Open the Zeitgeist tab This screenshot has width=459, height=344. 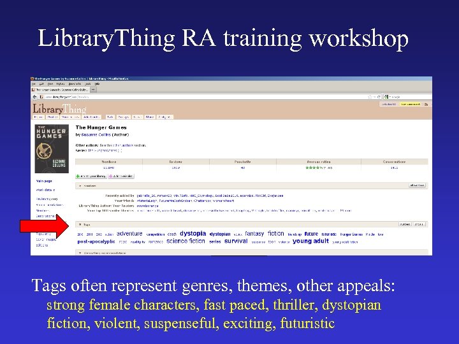pyautogui.click(x=165, y=117)
